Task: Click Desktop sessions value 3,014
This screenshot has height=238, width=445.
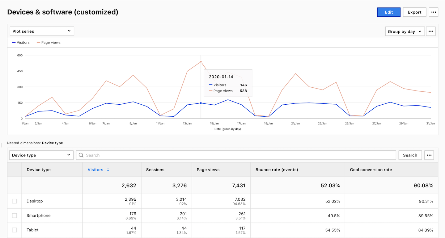Action: click(x=181, y=199)
